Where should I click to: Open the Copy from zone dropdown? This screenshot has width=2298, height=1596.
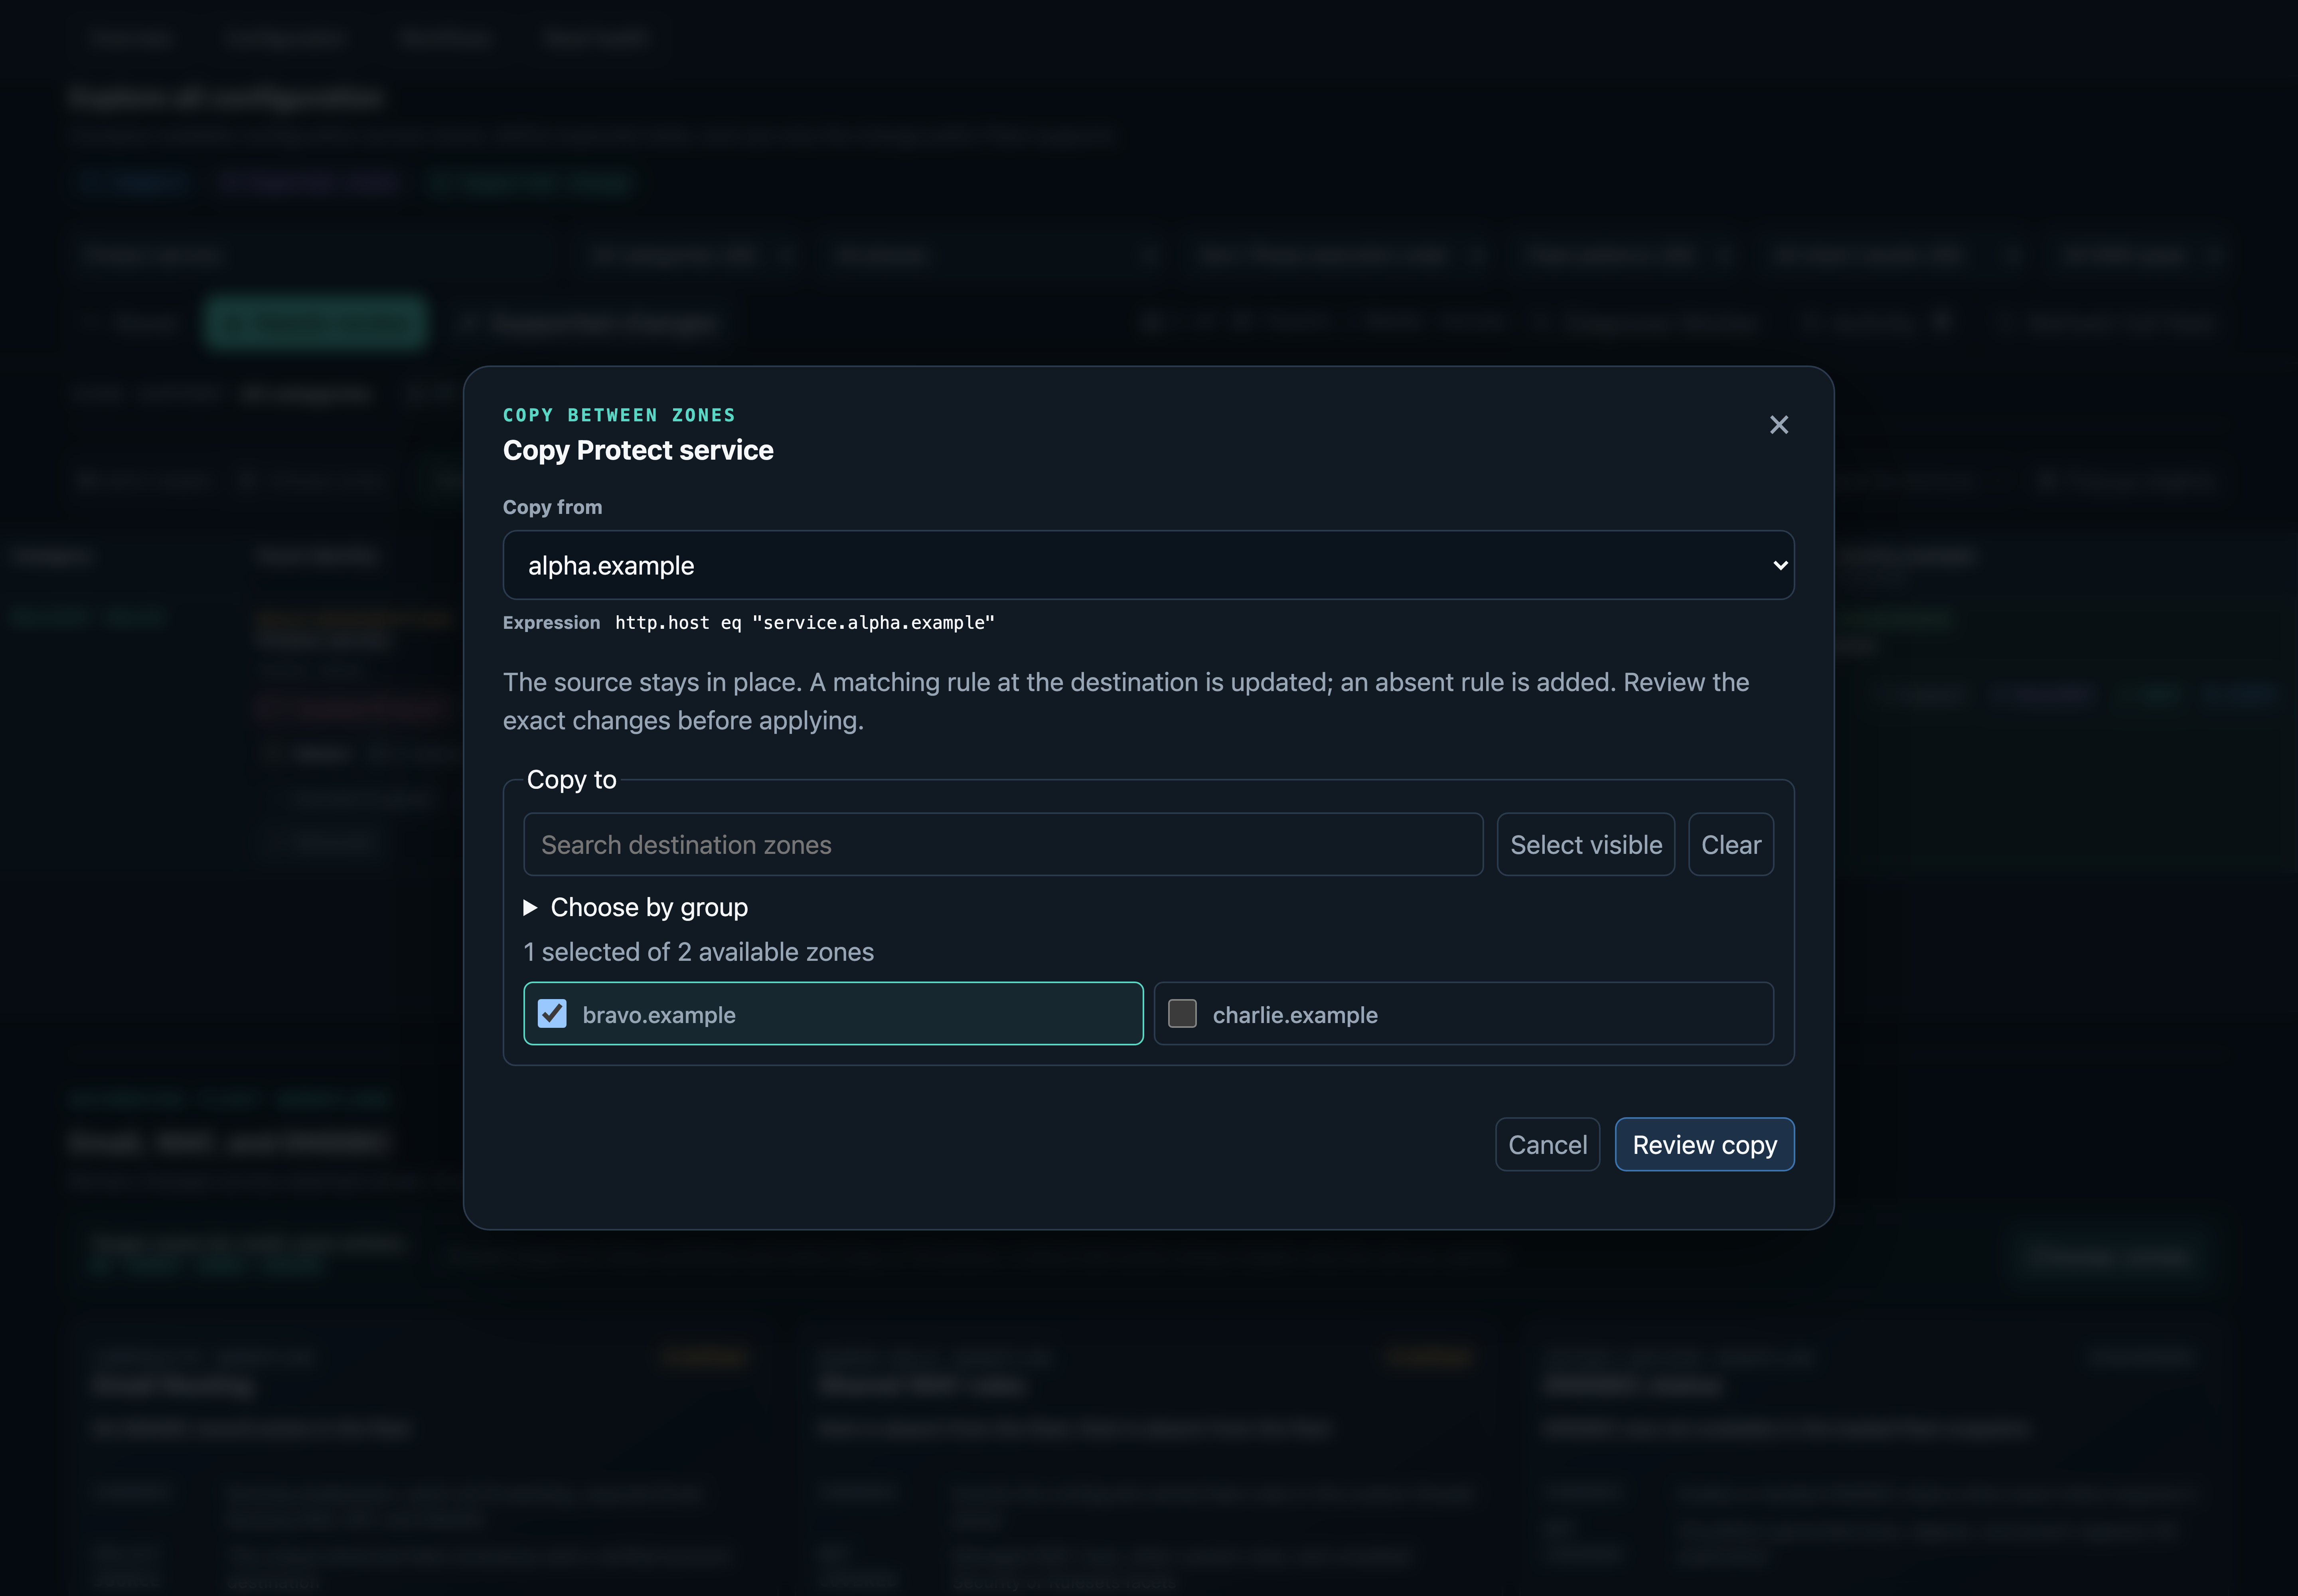pyautogui.click(x=1148, y=565)
